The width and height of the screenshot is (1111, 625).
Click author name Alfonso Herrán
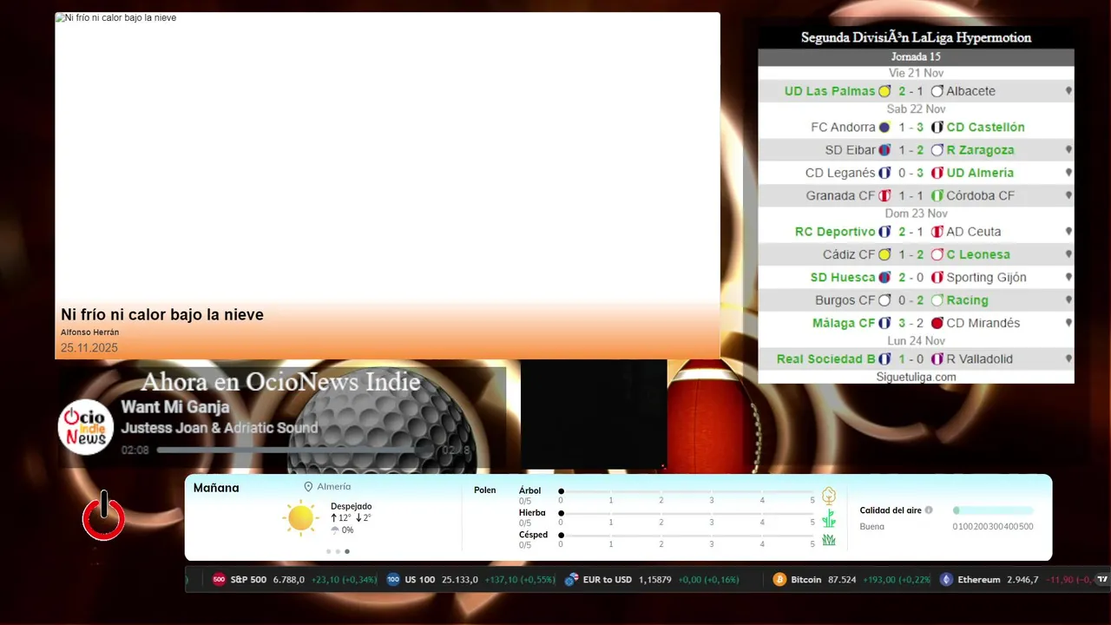89,332
